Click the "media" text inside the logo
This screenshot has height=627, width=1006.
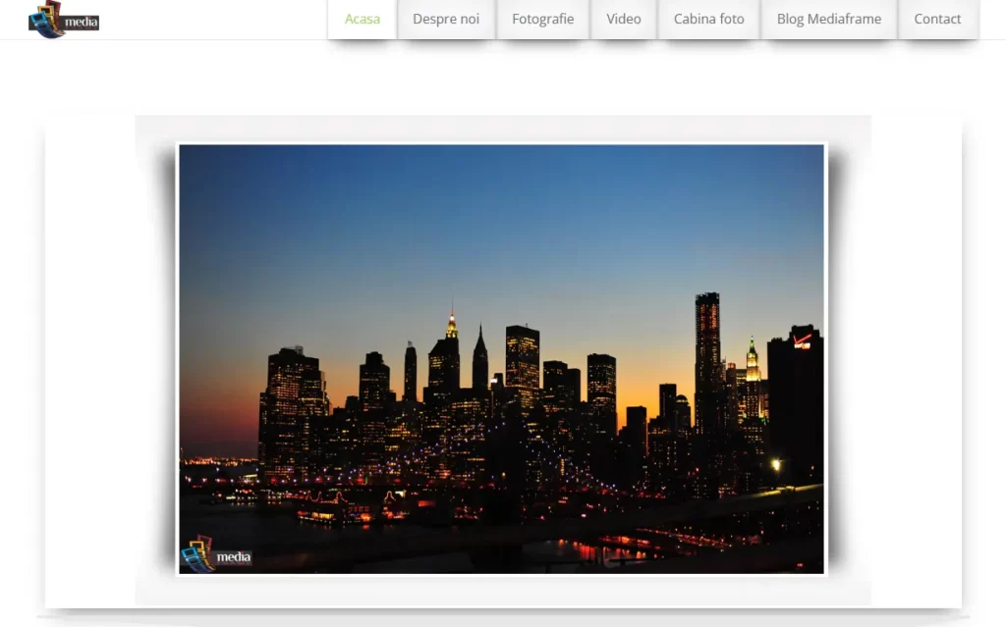click(x=81, y=21)
